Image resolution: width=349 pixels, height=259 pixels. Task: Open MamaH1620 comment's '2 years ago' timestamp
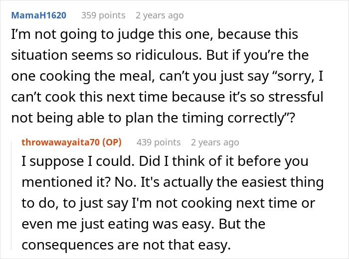(x=160, y=15)
